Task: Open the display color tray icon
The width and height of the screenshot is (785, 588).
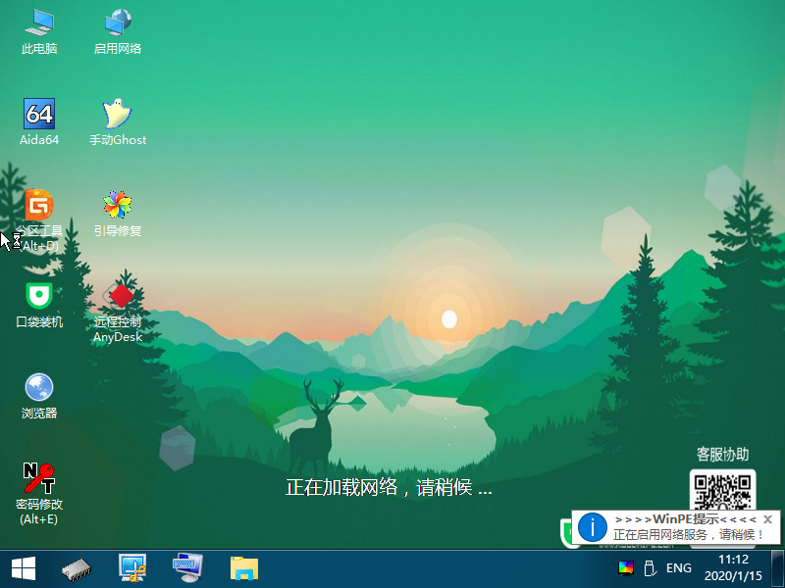Action: tap(626, 567)
